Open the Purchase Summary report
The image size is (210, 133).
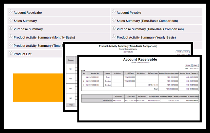click(28, 29)
